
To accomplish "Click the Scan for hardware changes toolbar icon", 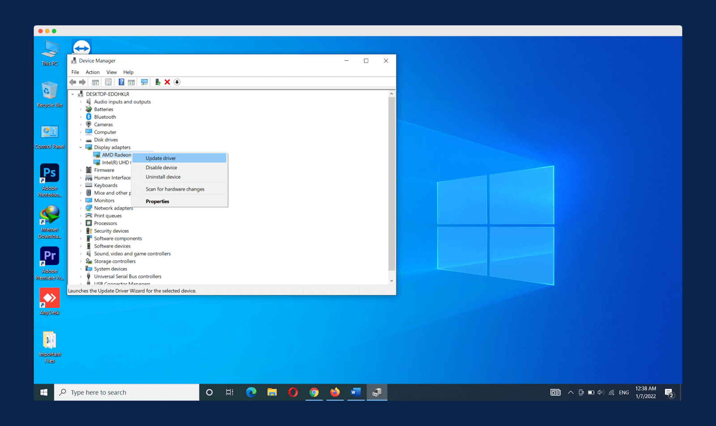I will coord(144,82).
